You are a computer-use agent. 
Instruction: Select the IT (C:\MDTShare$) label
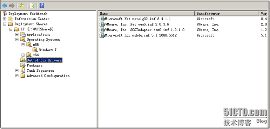tap(37, 29)
